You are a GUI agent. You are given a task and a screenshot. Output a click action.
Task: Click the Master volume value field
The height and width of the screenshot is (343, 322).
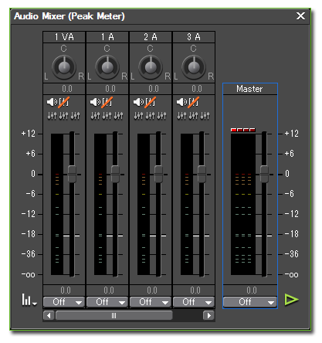[x=250, y=290]
